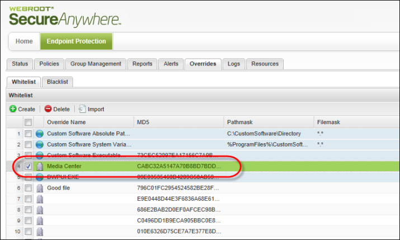
Task: Open the Reports tab
Action: point(142,64)
